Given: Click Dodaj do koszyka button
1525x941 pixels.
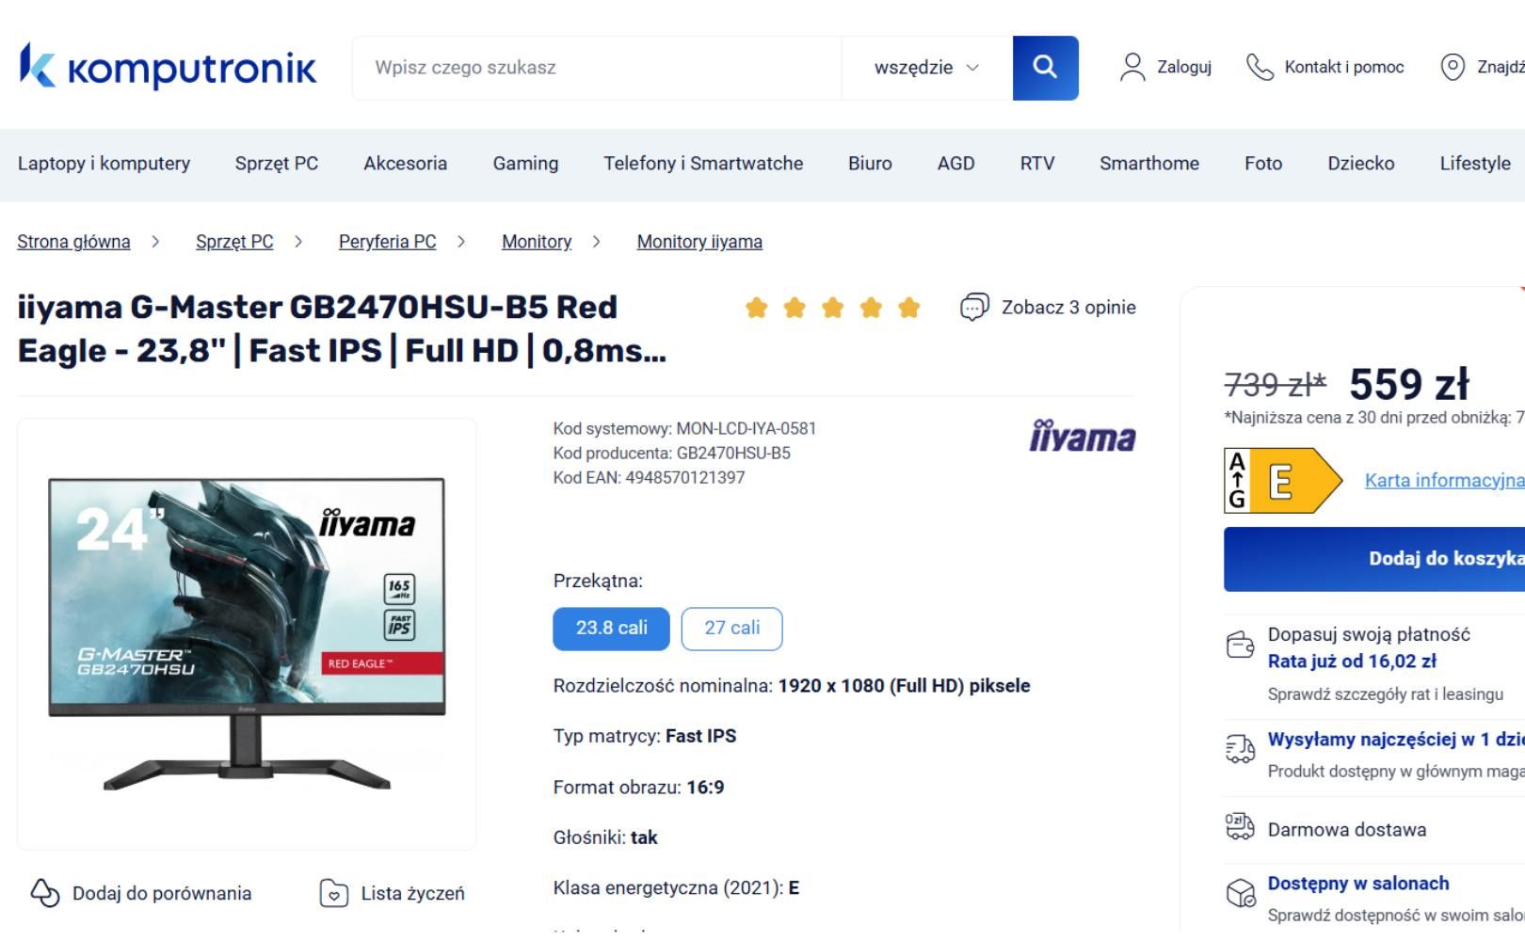Looking at the screenshot, I should [x=1374, y=559].
